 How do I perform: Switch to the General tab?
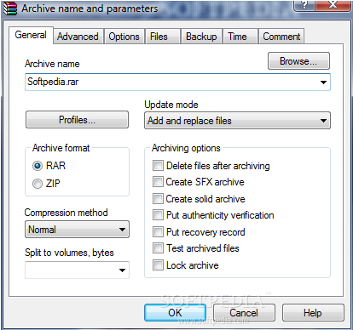point(31,35)
